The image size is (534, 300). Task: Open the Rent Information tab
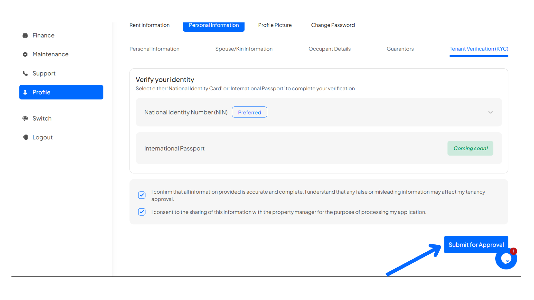tap(149, 25)
